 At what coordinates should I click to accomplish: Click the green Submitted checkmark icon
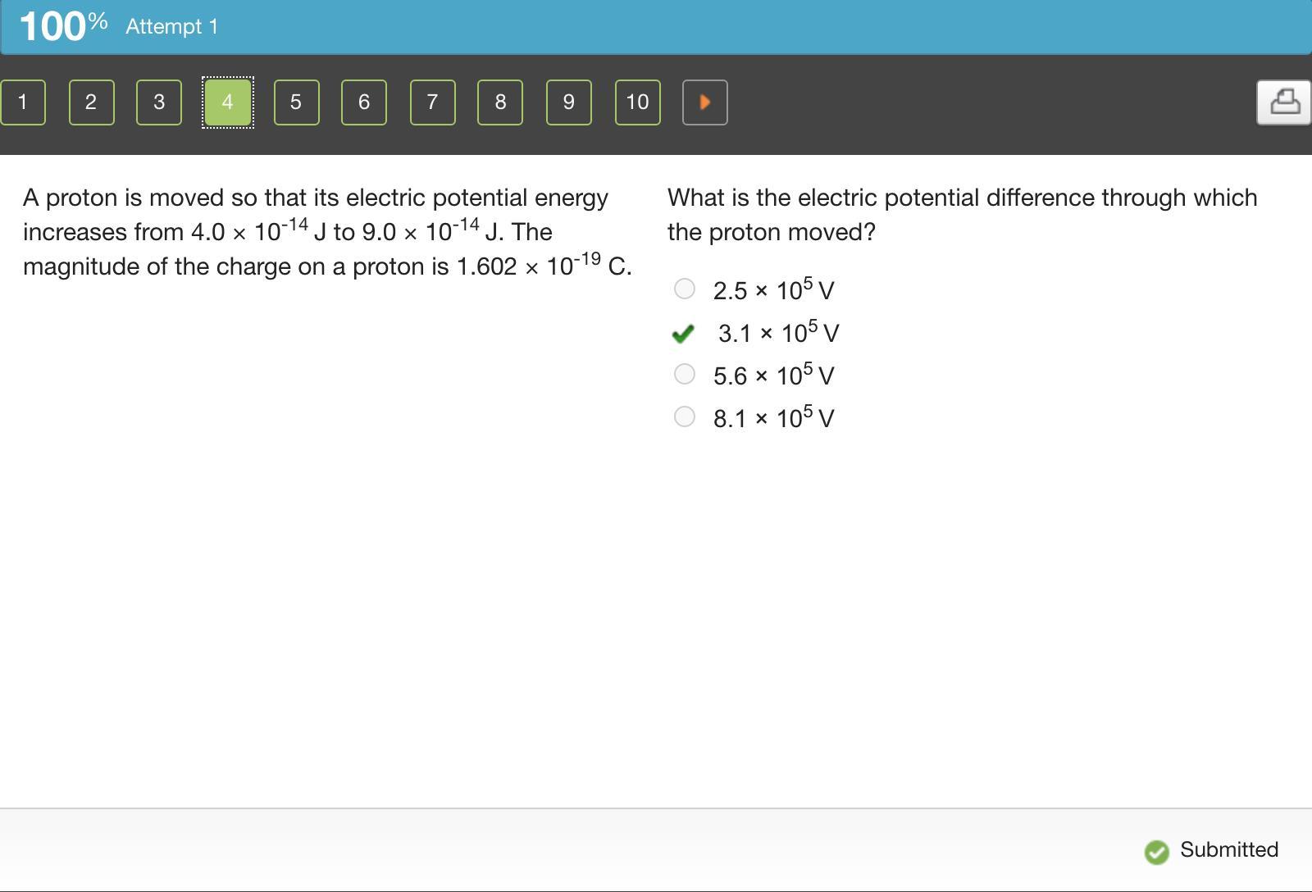pyautogui.click(x=1157, y=852)
